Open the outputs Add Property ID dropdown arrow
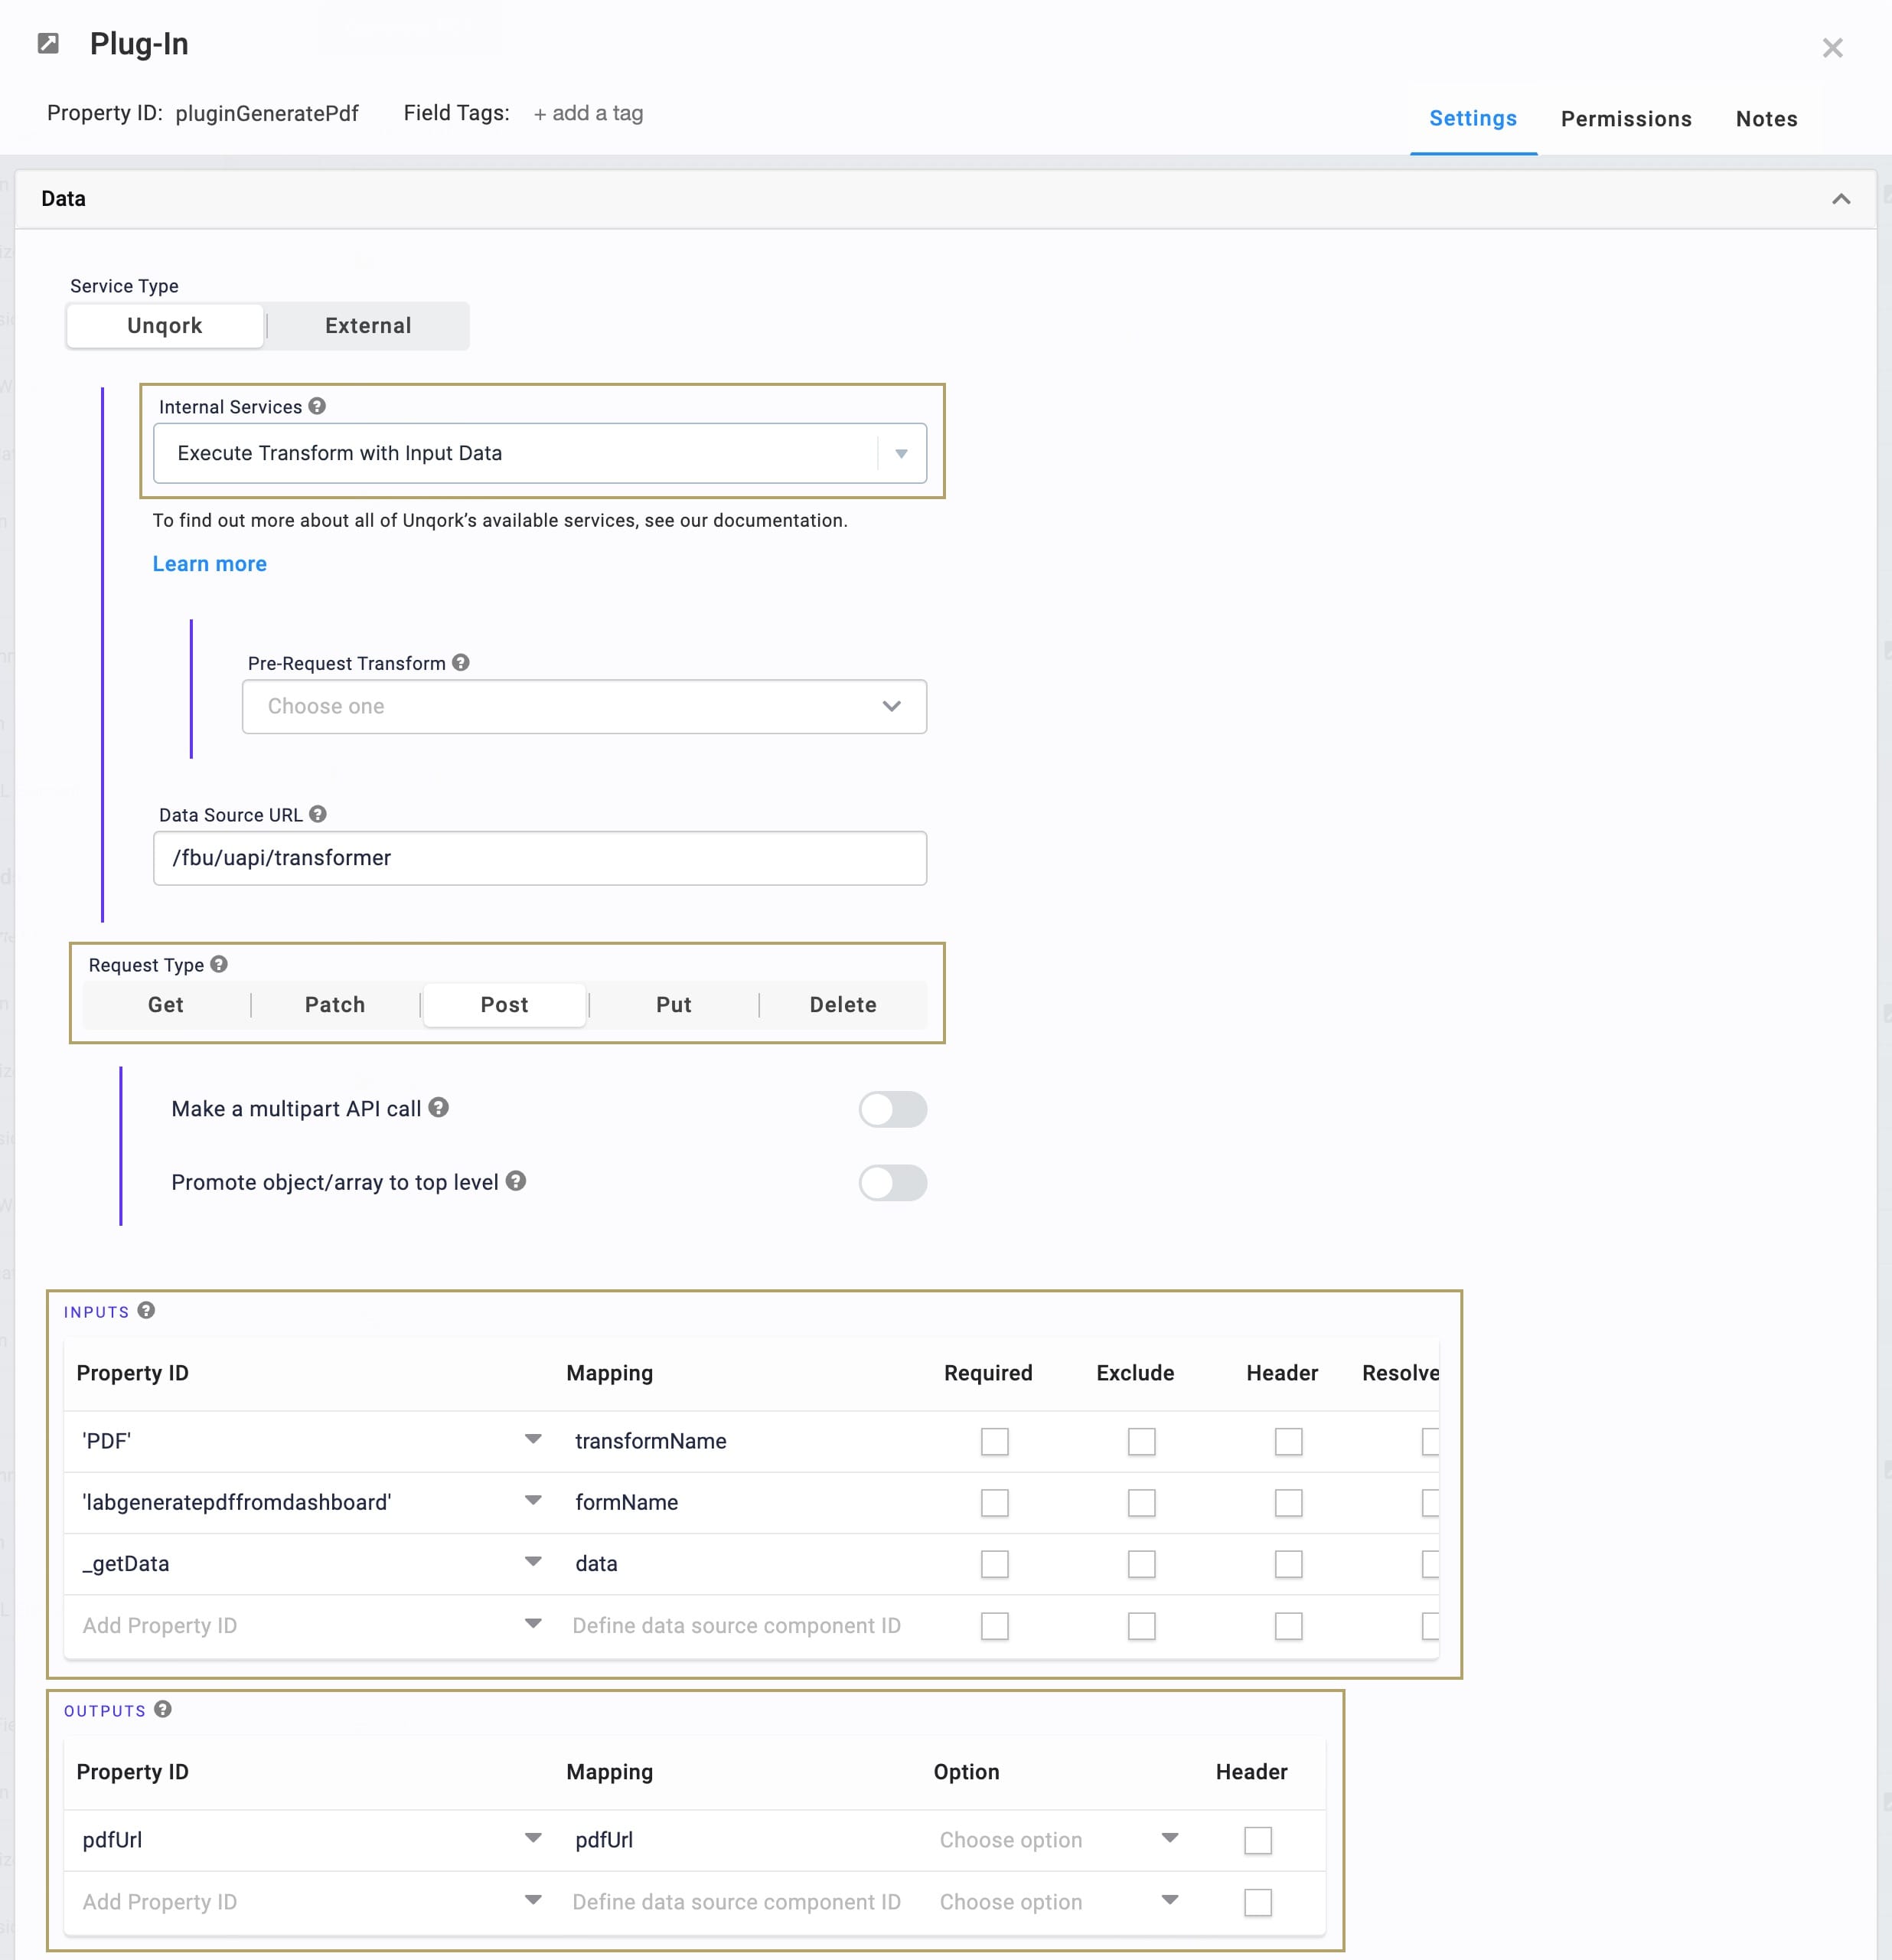The width and height of the screenshot is (1892, 1960). tap(533, 1900)
